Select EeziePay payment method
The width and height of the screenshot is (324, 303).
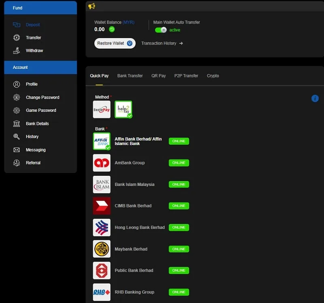[x=102, y=109]
